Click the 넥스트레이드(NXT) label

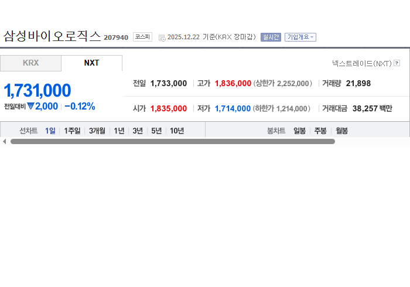pos(362,63)
